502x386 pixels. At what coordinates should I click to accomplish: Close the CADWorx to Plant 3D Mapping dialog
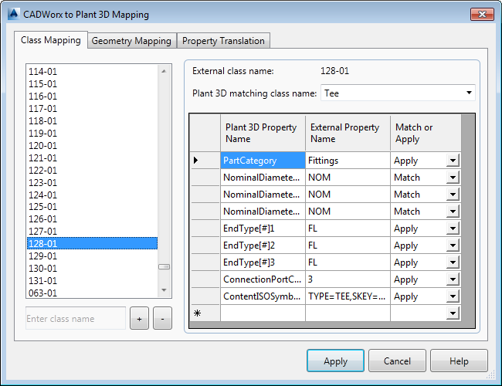coord(482,15)
